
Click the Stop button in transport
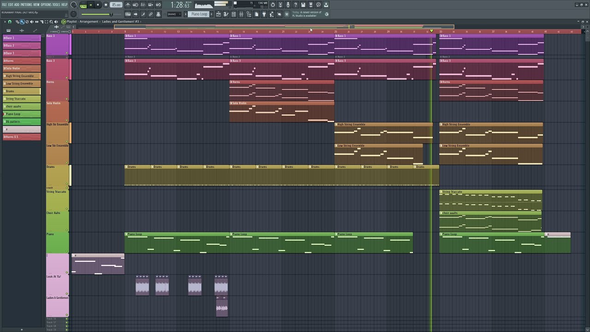point(98,5)
